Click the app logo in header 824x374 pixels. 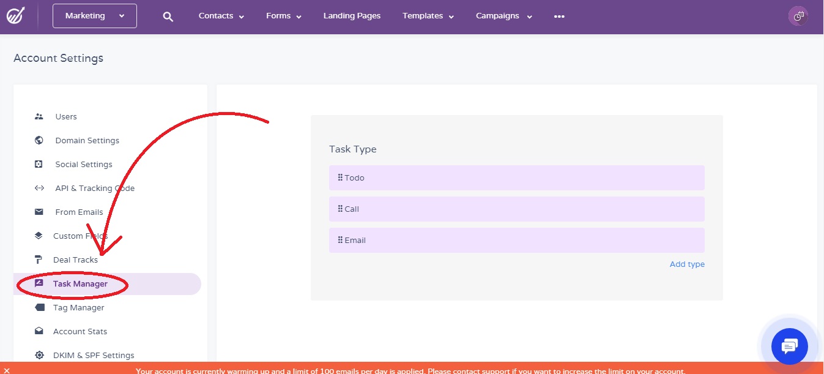[x=16, y=16]
